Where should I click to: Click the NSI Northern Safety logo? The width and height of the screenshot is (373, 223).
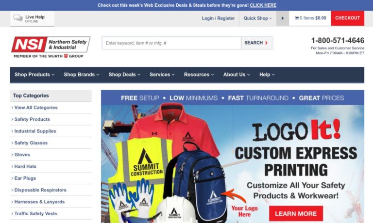tap(51, 47)
